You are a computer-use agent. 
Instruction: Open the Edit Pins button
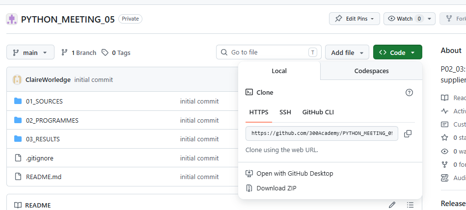pyautogui.click(x=354, y=19)
